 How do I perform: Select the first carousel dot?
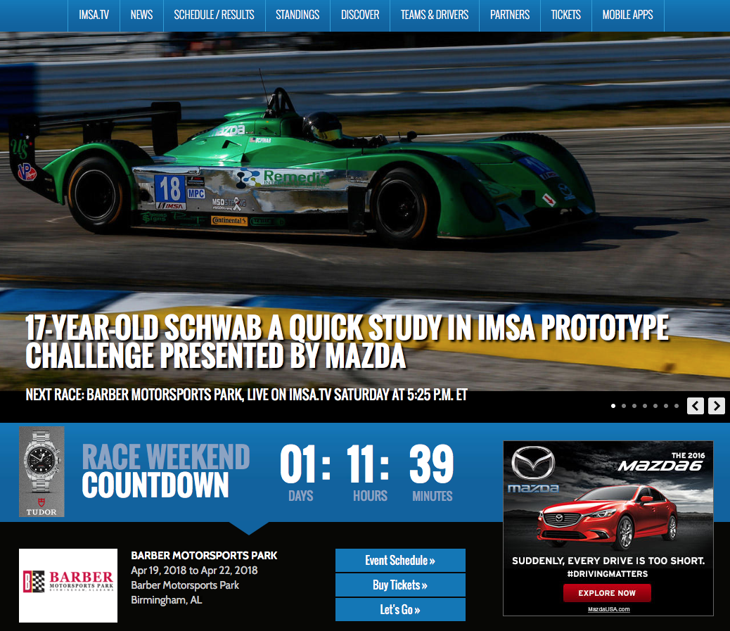tap(613, 405)
